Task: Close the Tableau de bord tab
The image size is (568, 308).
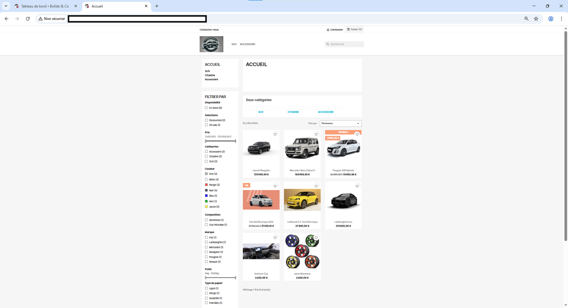Action: point(76,6)
